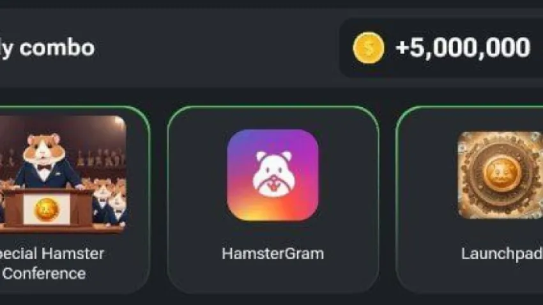This screenshot has width=543, height=305.
Task: Click the daily combo heading
Action: (47, 48)
